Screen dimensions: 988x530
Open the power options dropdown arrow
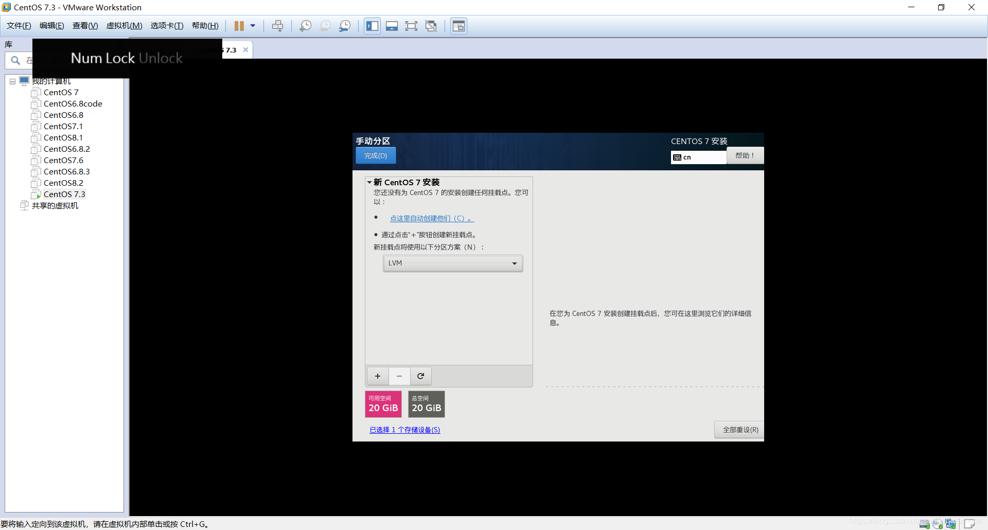point(253,26)
